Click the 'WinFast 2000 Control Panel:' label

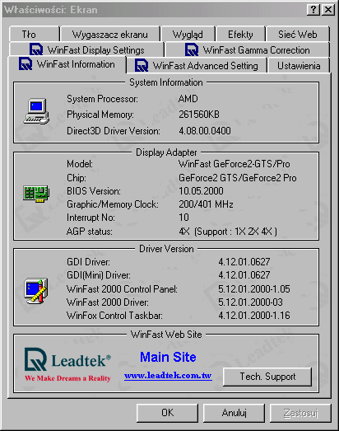point(122,289)
